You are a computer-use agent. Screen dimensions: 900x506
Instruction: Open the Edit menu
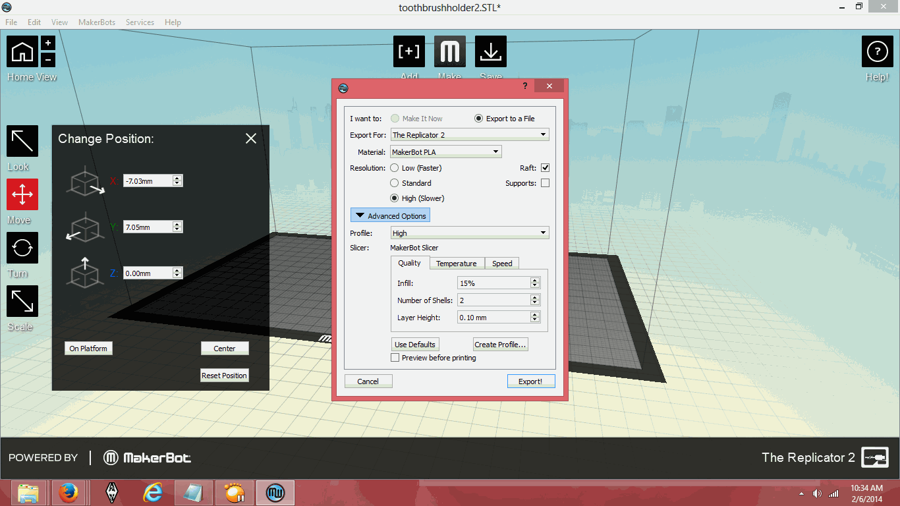(x=34, y=22)
